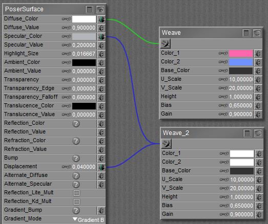Click the key animation icon for Weave Bias
268x224 pixels.
pos(223,105)
